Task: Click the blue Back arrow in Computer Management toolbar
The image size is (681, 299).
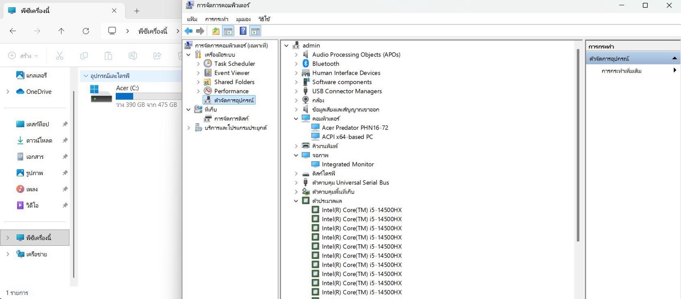Action: tap(188, 31)
